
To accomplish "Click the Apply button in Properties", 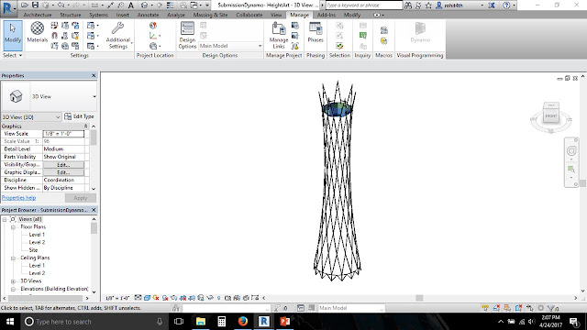I will [81, 198].
